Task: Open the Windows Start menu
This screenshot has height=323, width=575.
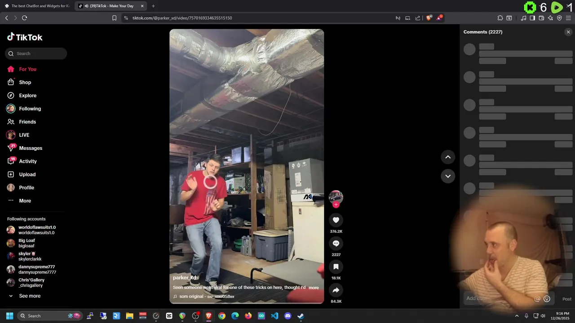Action: tap(9, 316)
